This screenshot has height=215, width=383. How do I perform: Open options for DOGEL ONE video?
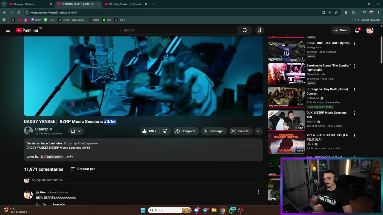pyautogui.click(x=354, y=43)
